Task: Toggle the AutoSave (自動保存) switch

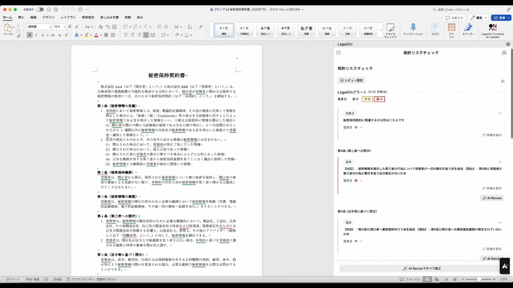Action: tap(40, 9)
